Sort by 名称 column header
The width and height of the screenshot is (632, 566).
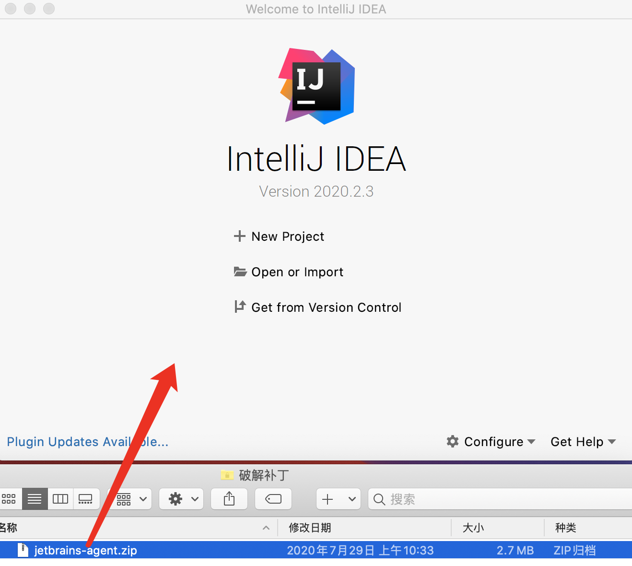click(x=9, y=528)
